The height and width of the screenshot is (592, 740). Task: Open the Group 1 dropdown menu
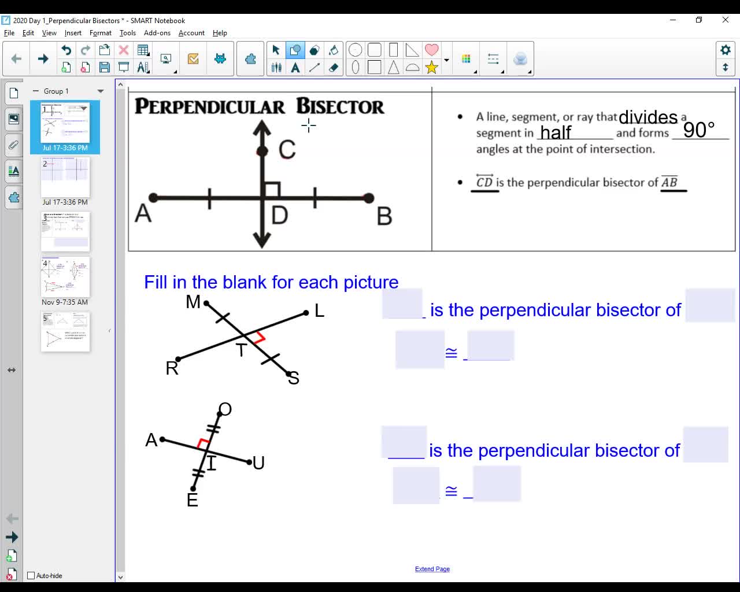pyautogui.click(x=101, y=91)
